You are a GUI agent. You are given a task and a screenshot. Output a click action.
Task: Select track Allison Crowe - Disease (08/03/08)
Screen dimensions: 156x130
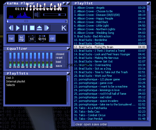pos(110,15)
